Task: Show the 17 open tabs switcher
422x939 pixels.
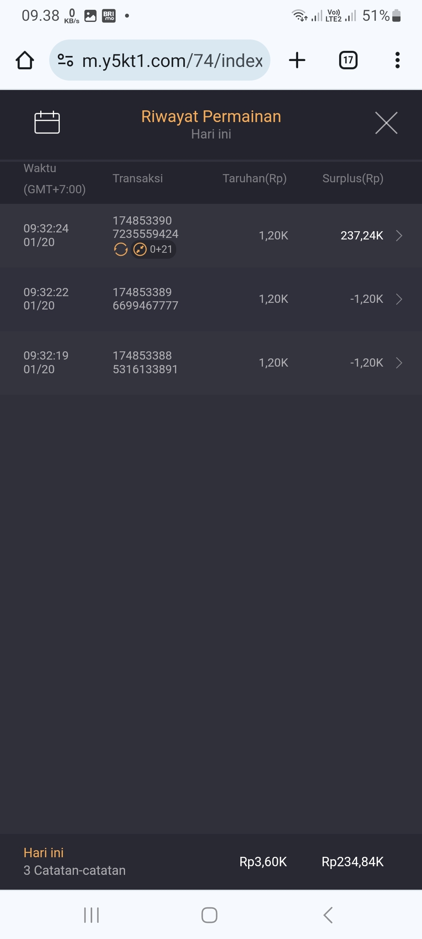Action: [348, 60]
